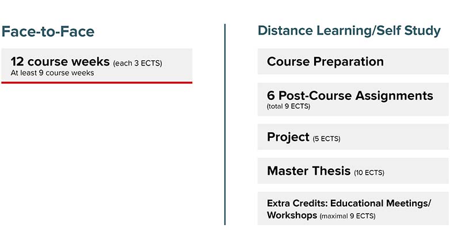The width and height of the screenshot is (450, 251).
Task: Open the Course Preparation box
Action: 325,61
